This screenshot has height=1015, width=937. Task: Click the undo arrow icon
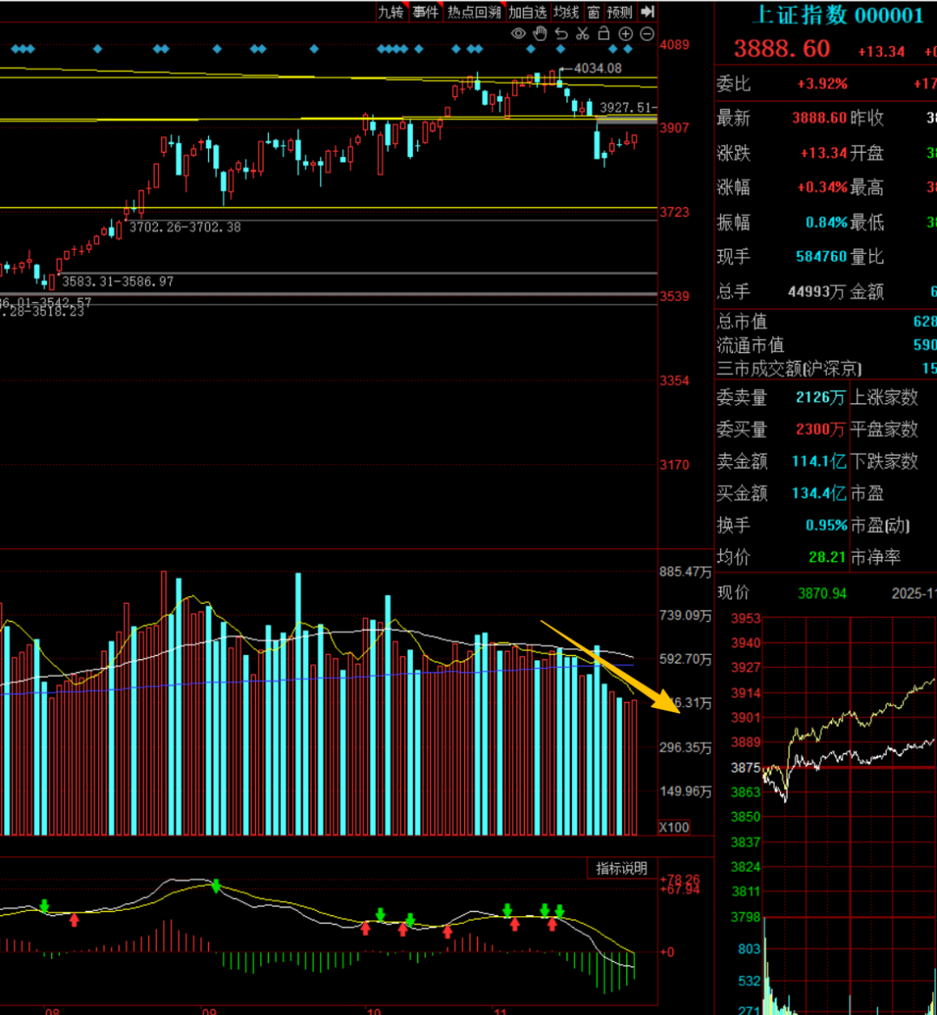561,34
